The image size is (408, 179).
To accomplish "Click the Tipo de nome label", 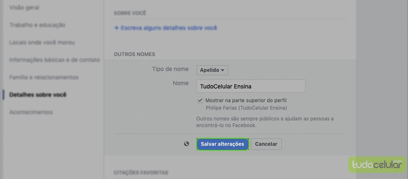I will (170, 69).
